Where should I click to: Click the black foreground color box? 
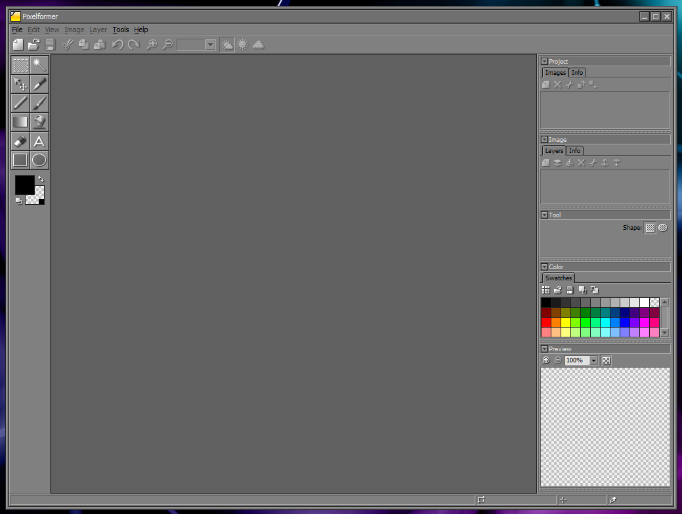click(x=25, y=185)
